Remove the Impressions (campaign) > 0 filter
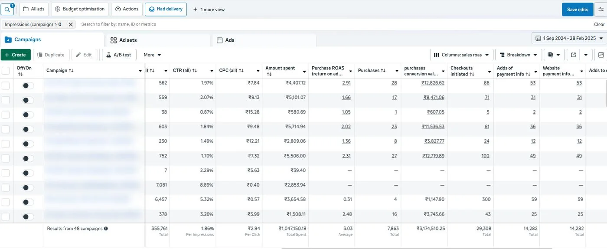Viewport: 607px width, 249px height. pos(71,25)
